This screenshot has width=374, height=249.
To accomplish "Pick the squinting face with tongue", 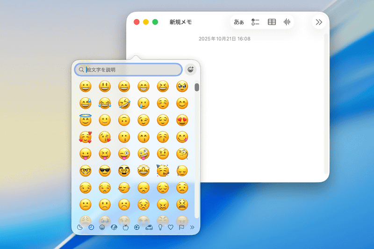I will pyautogui.click(x=105, y=154).
